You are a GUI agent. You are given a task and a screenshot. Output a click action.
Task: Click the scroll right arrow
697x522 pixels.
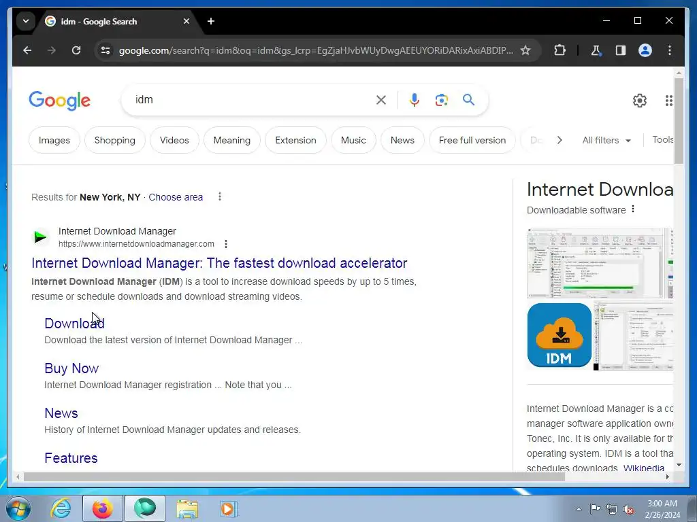(667, 476)
